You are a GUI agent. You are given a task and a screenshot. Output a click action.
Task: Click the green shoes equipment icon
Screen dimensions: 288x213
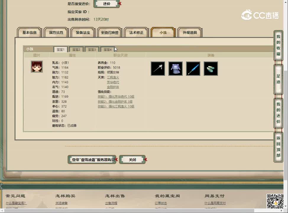[211, 69]
